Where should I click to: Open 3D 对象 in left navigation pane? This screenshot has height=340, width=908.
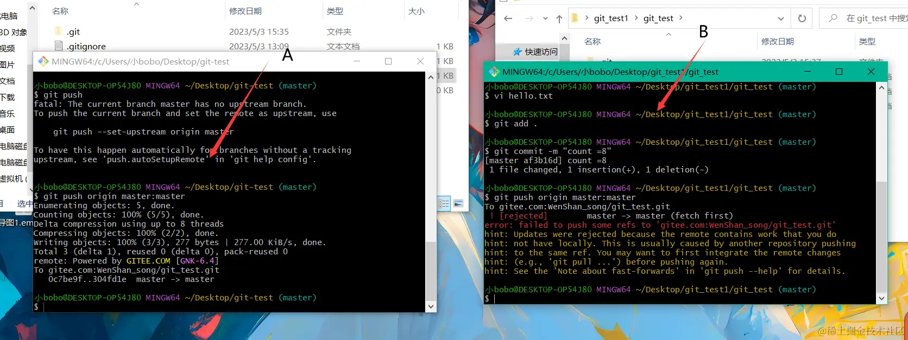[x=14, y=32]
